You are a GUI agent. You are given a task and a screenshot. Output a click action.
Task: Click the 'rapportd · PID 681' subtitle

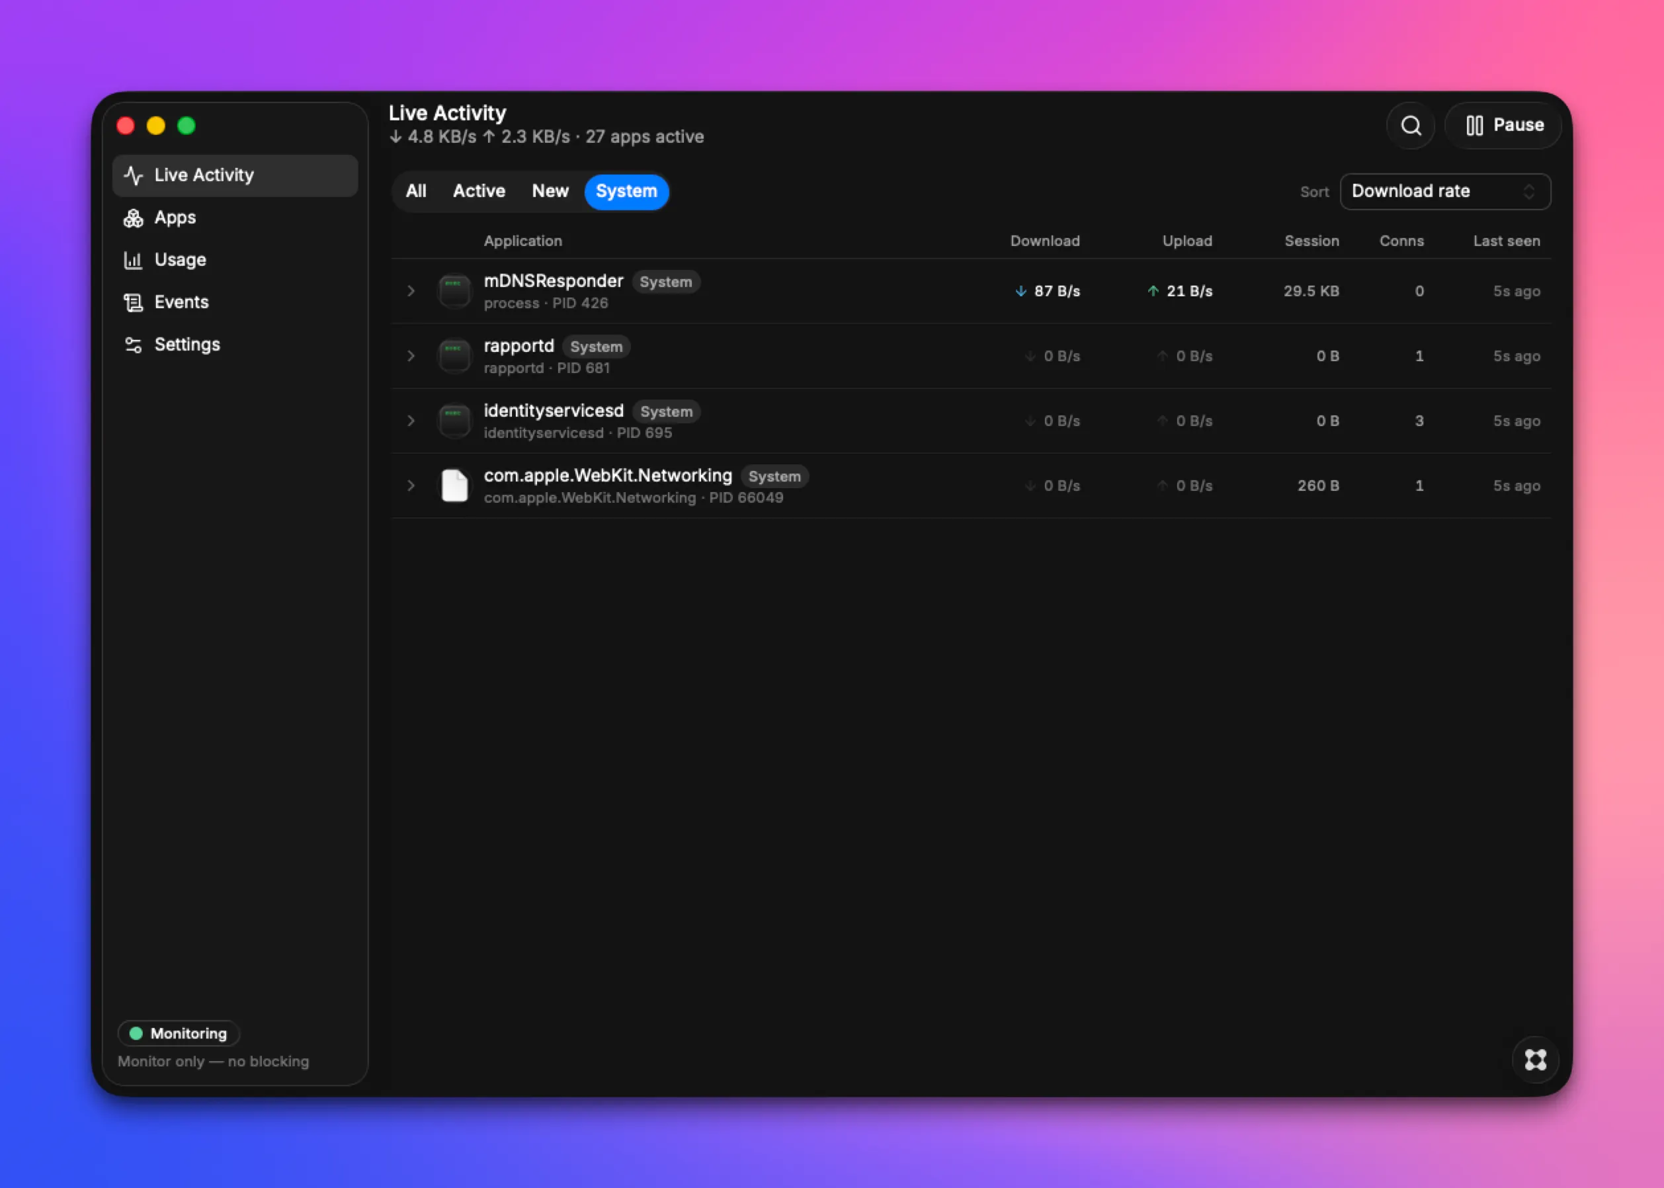[x=547, y=368]
